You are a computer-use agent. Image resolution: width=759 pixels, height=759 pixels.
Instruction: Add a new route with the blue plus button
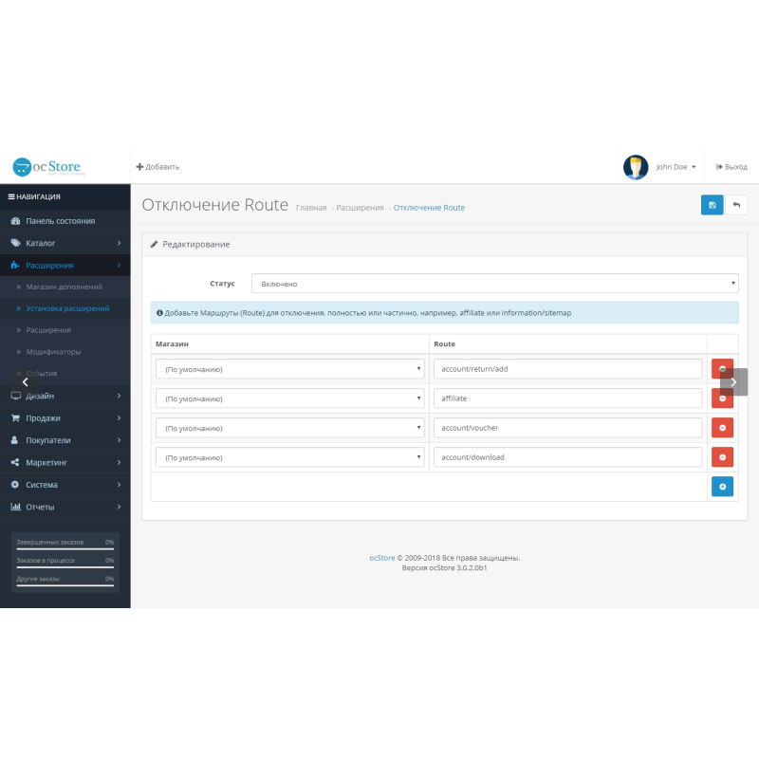[x=723, y=486]
